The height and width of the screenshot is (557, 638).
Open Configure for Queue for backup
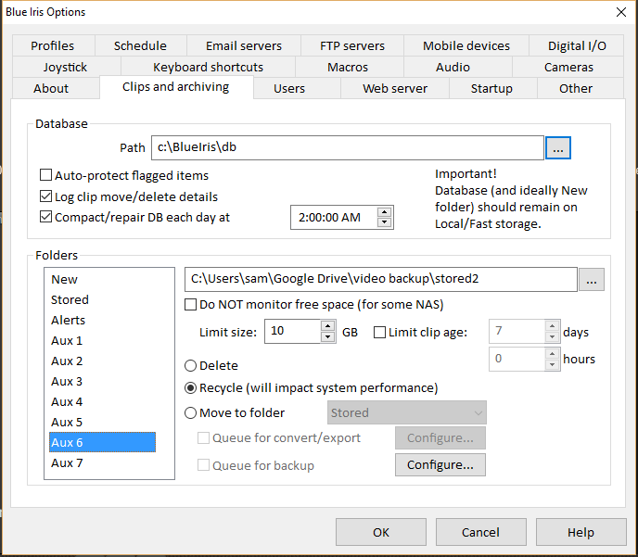pyautogui.click(x=440, y=464)
